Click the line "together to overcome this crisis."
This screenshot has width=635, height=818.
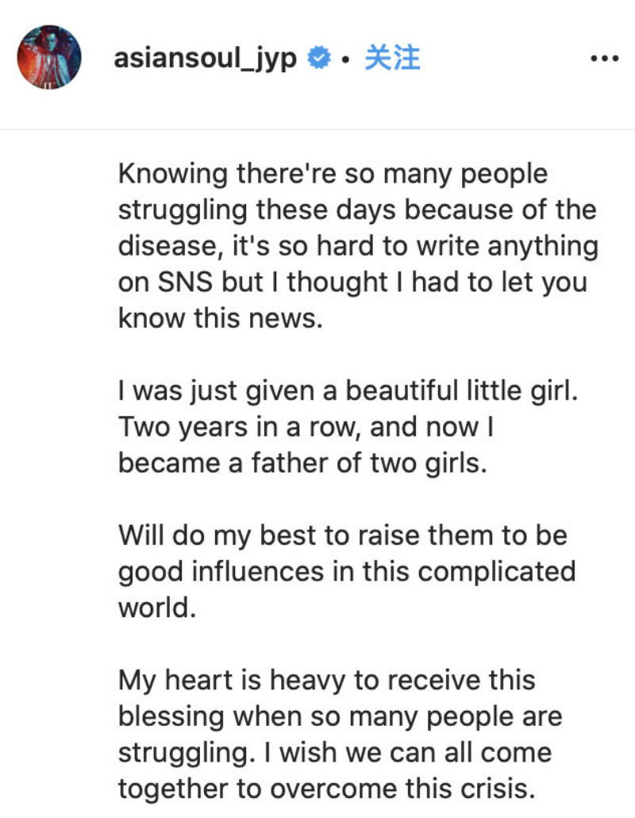[x=323, y=789]
